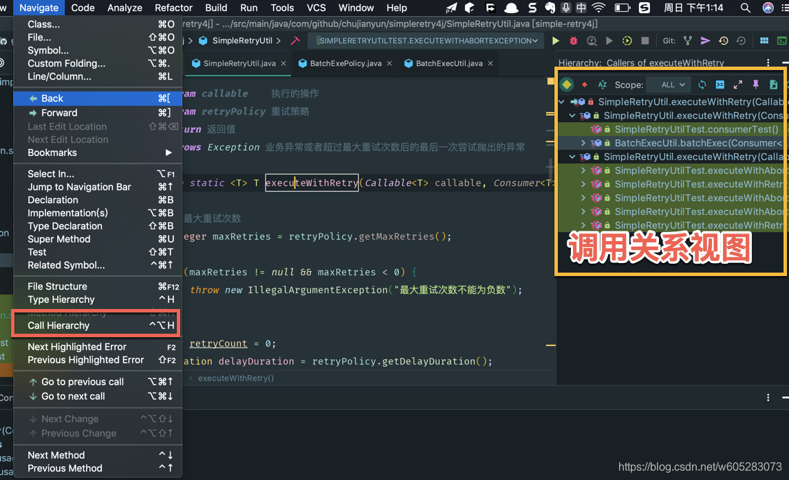Open Siri from the menu bar

768,8
